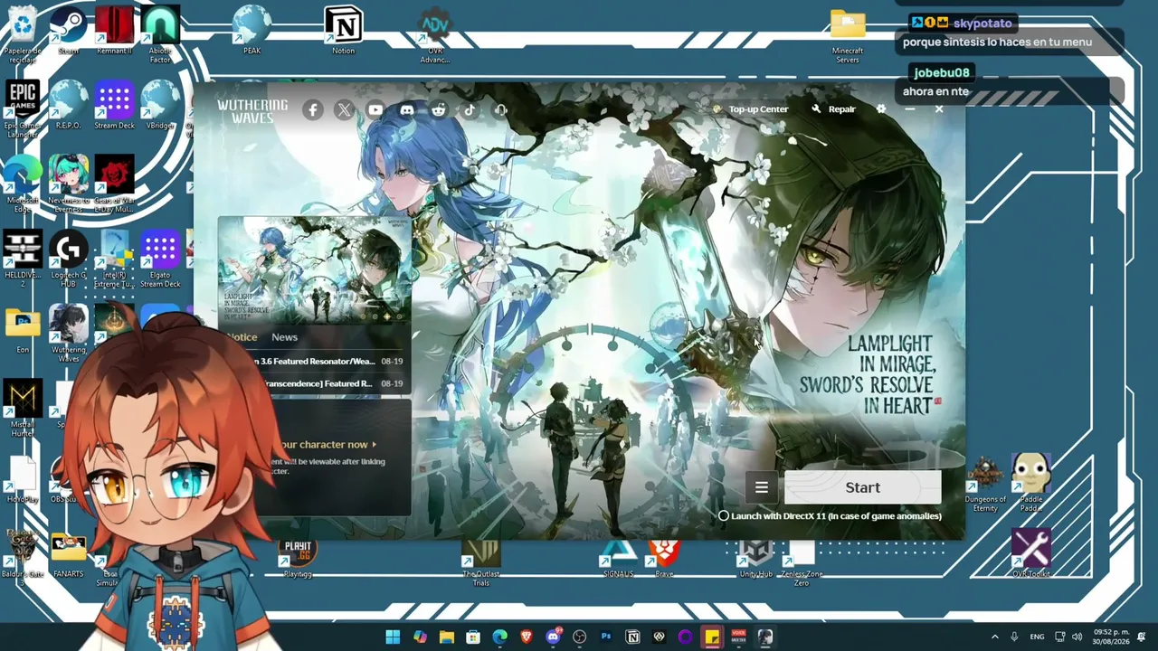Image resolution: width=1158 pixels, height=651 pixels.
Task: Open the TikTok icon in the launcher
Action: (x=470, y=110)
